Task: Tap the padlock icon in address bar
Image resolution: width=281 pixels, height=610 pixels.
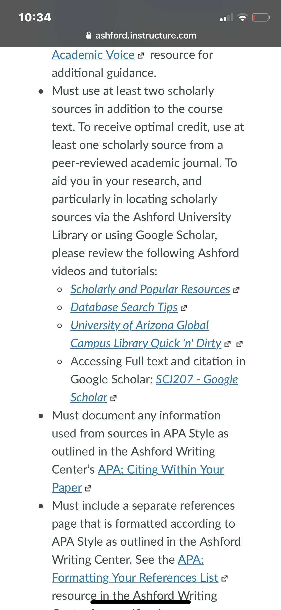Action: click(89, 35)
